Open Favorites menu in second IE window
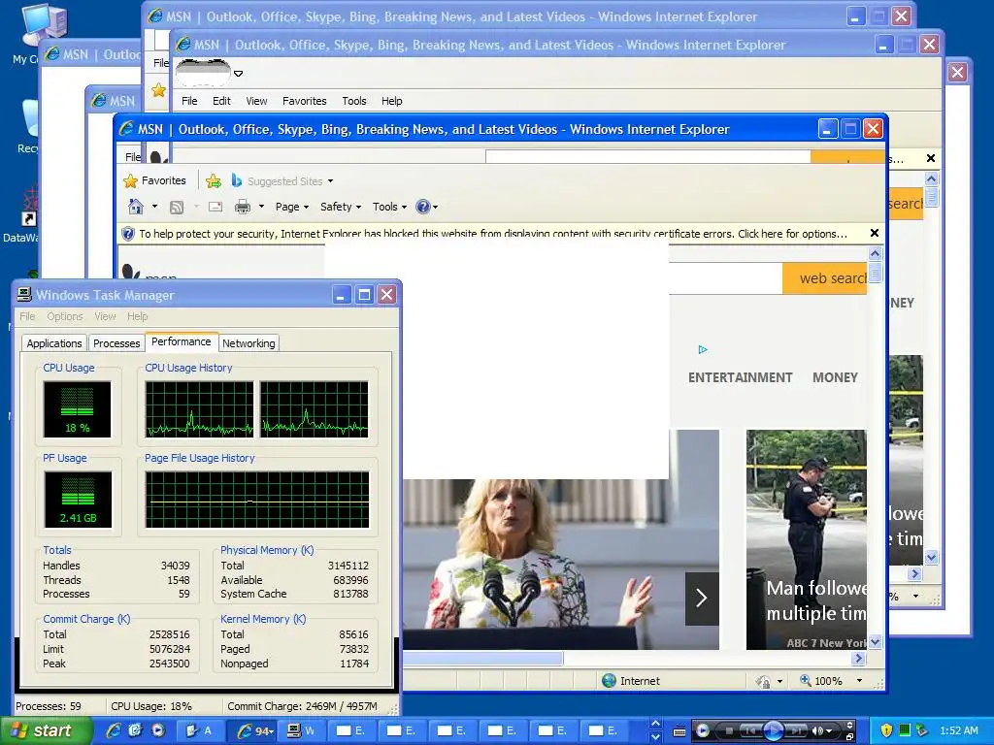994x745 pixels. 304,101
